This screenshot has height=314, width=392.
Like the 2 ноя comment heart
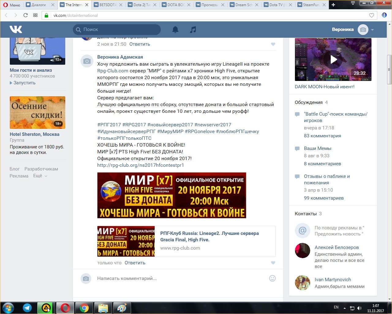pos(273,44)
